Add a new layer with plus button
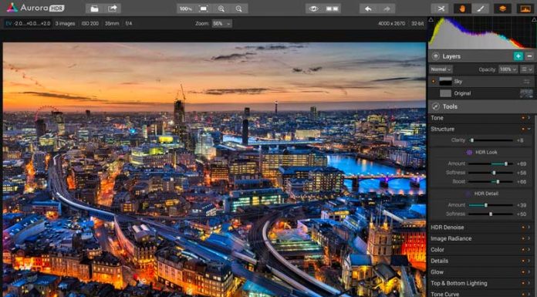537x297 pixels. 518,56
